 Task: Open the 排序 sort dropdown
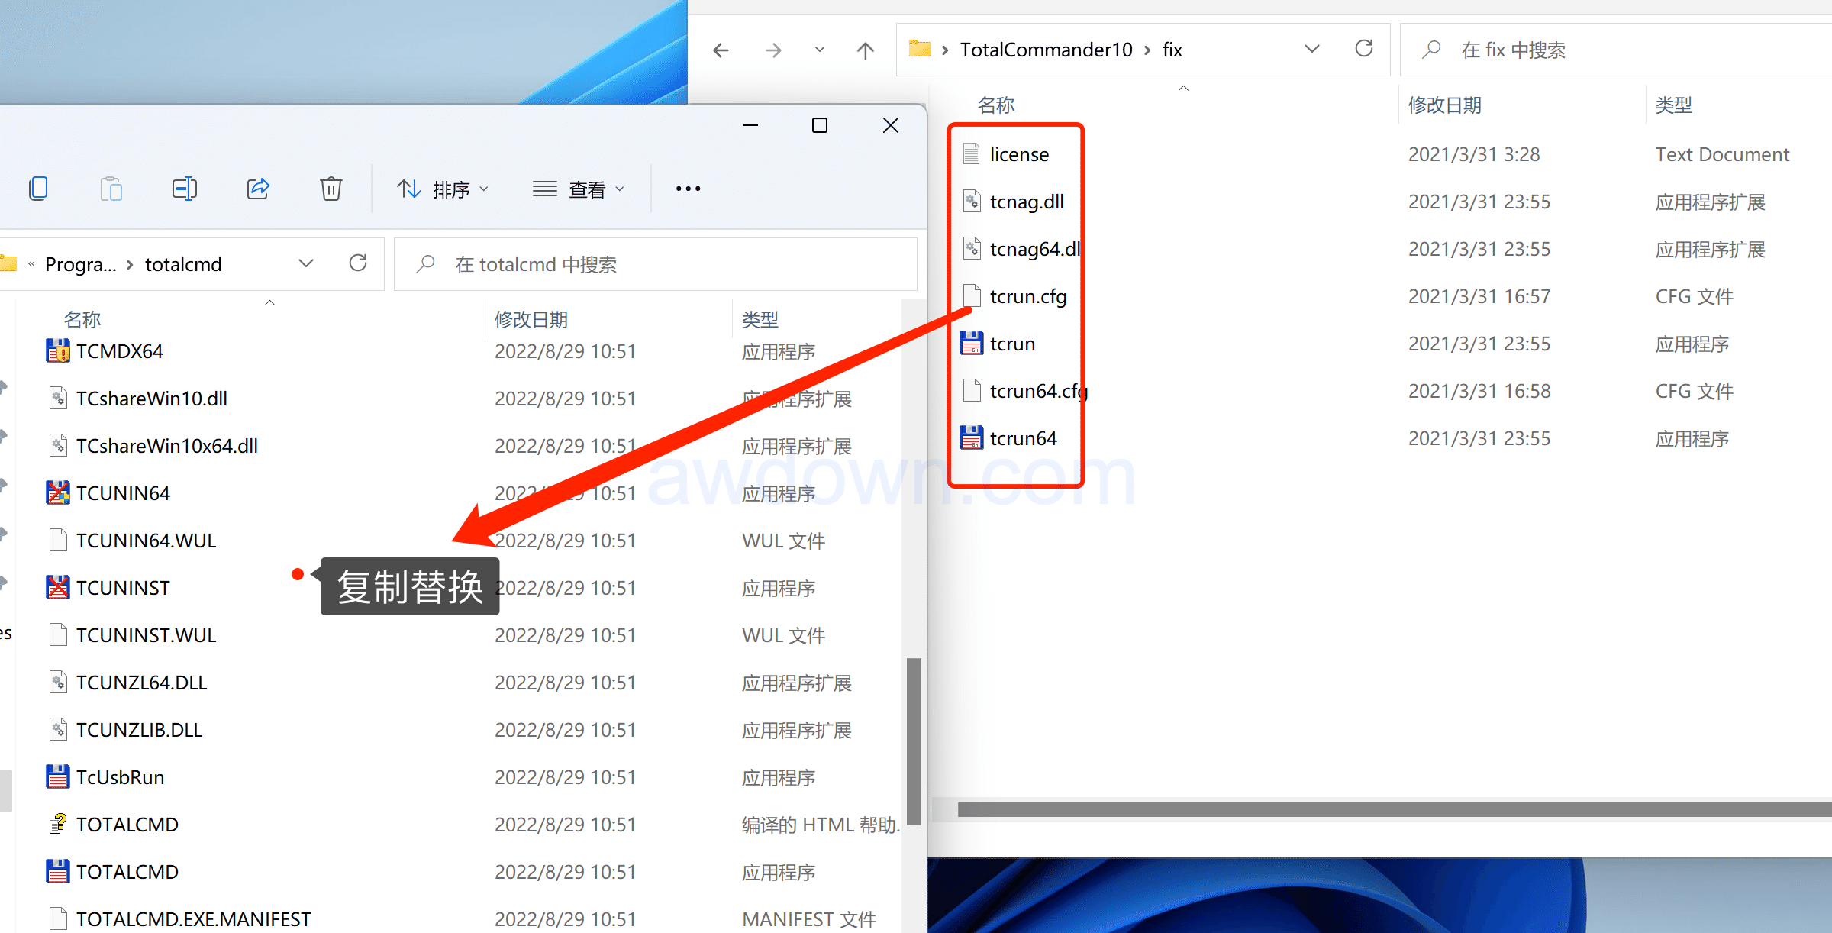coord(443,189)
